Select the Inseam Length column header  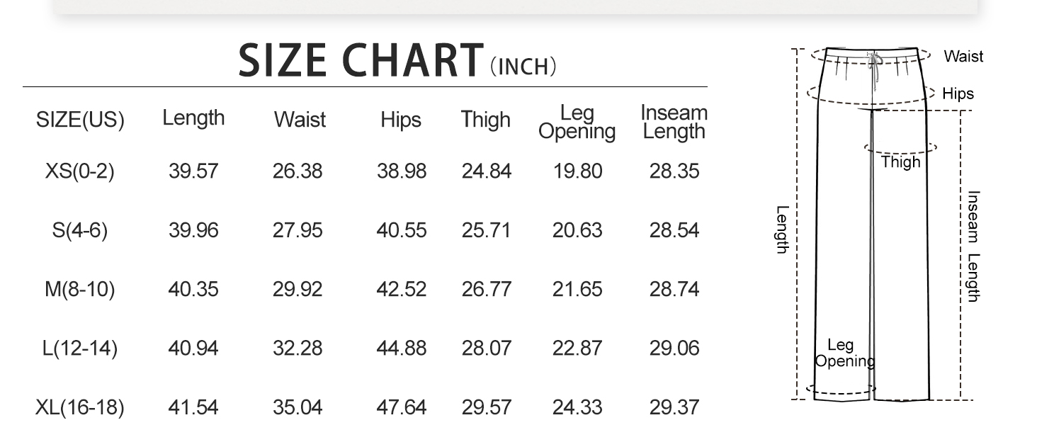point(674,123)
